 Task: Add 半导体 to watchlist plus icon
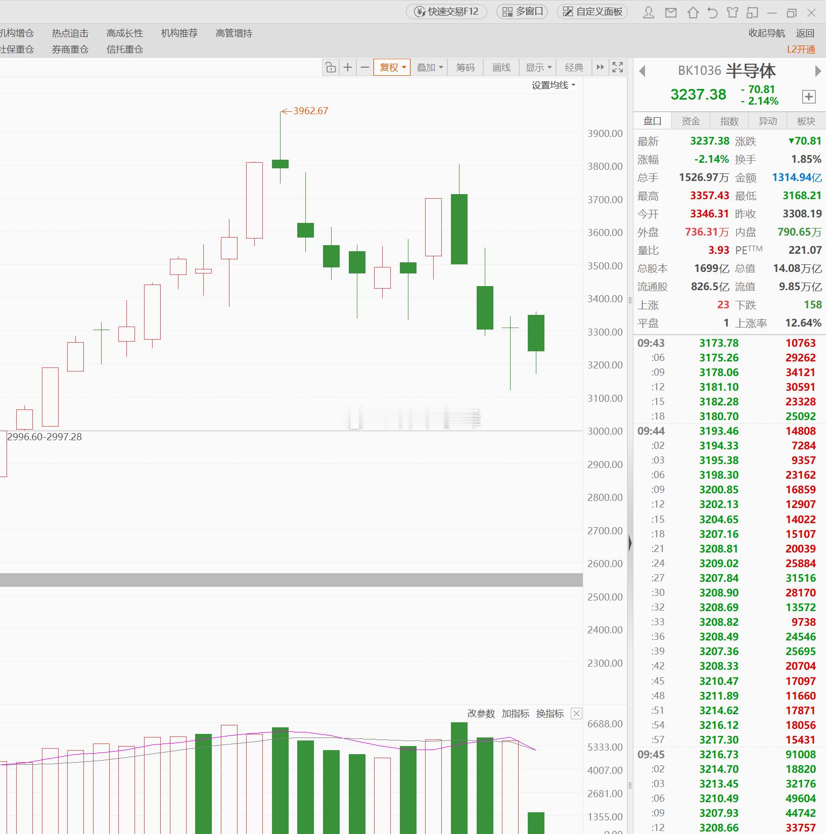pyautogui.click(x=809, y=97)
